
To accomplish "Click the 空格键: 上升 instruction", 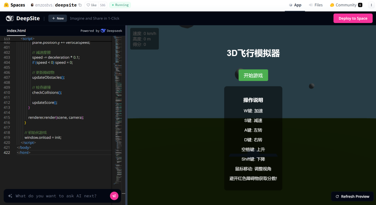I will tap(253, 149).
